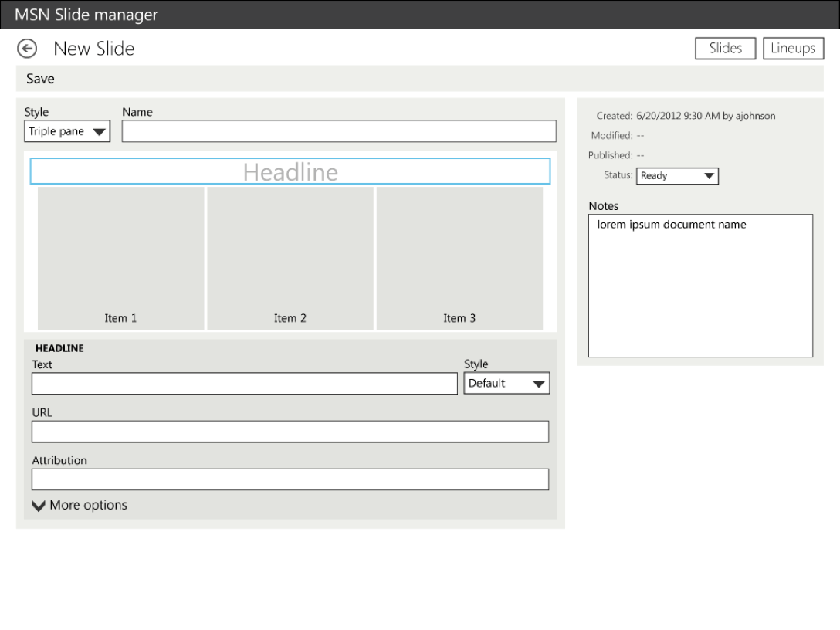
Task: Click into the Attribution field
Action: coord(290,479)
